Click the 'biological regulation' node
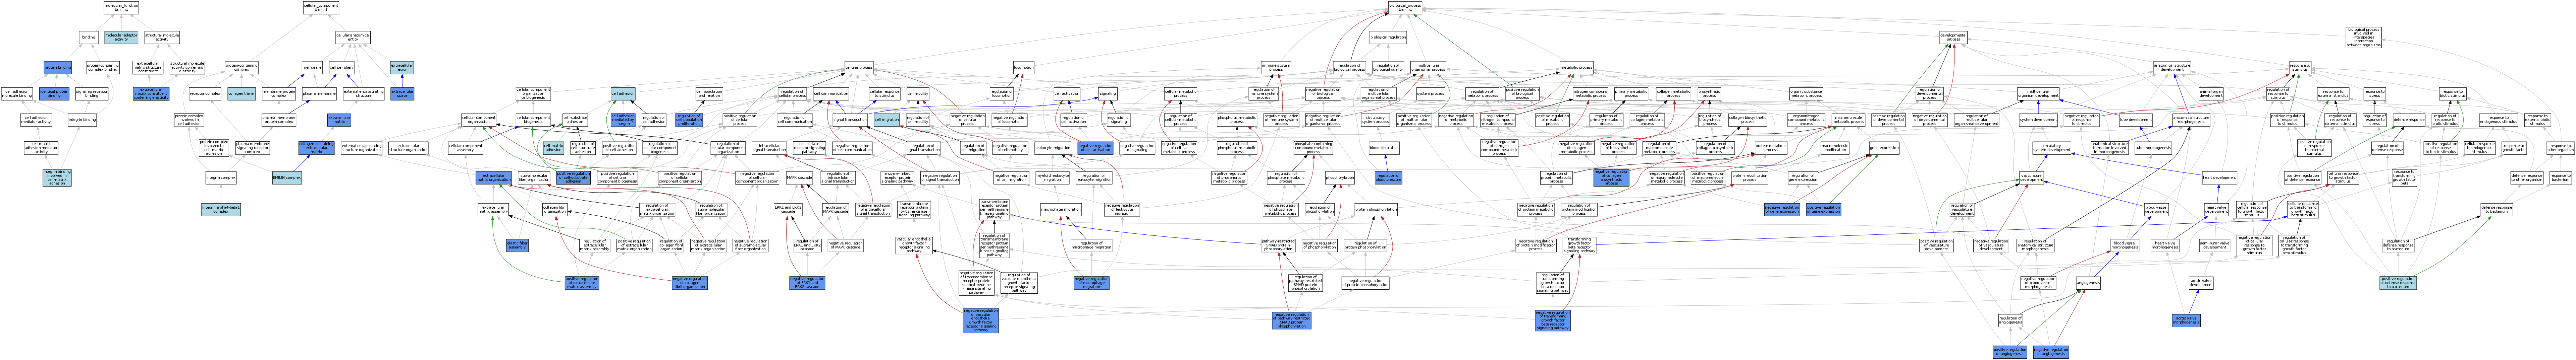Screen dimensions: 2576x360 (1388, 37)
